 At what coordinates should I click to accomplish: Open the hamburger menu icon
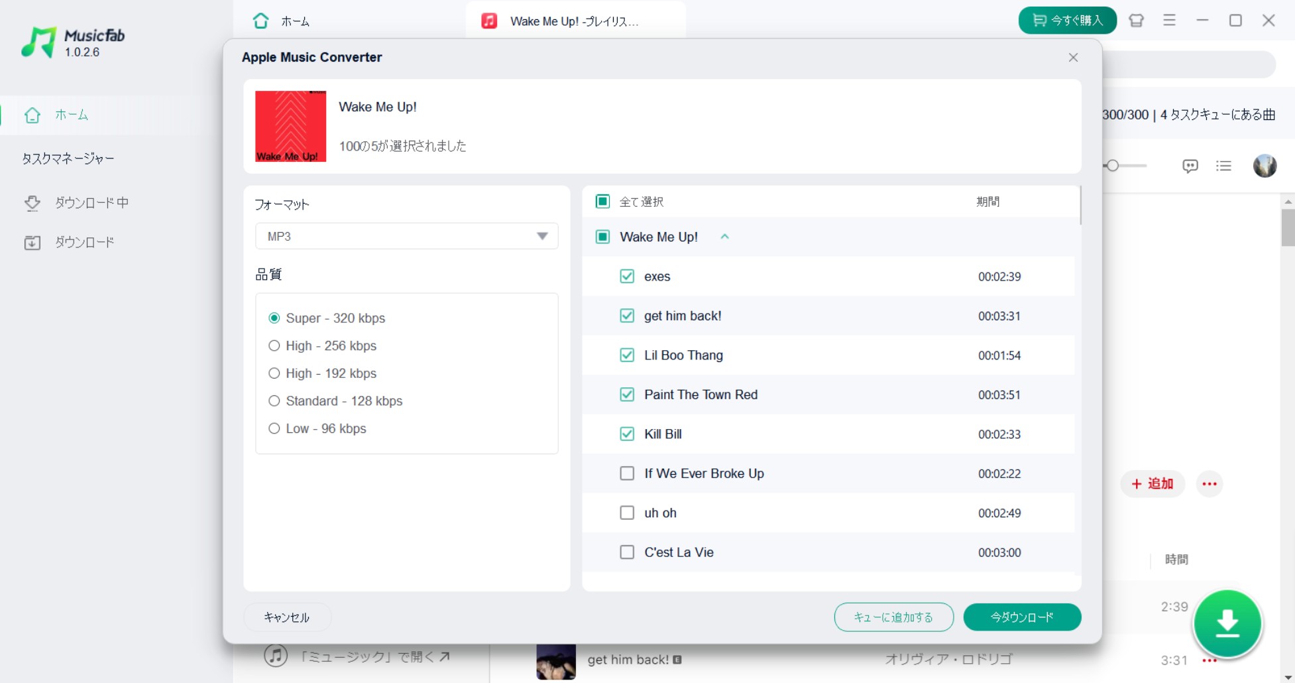coord(1170,21)
